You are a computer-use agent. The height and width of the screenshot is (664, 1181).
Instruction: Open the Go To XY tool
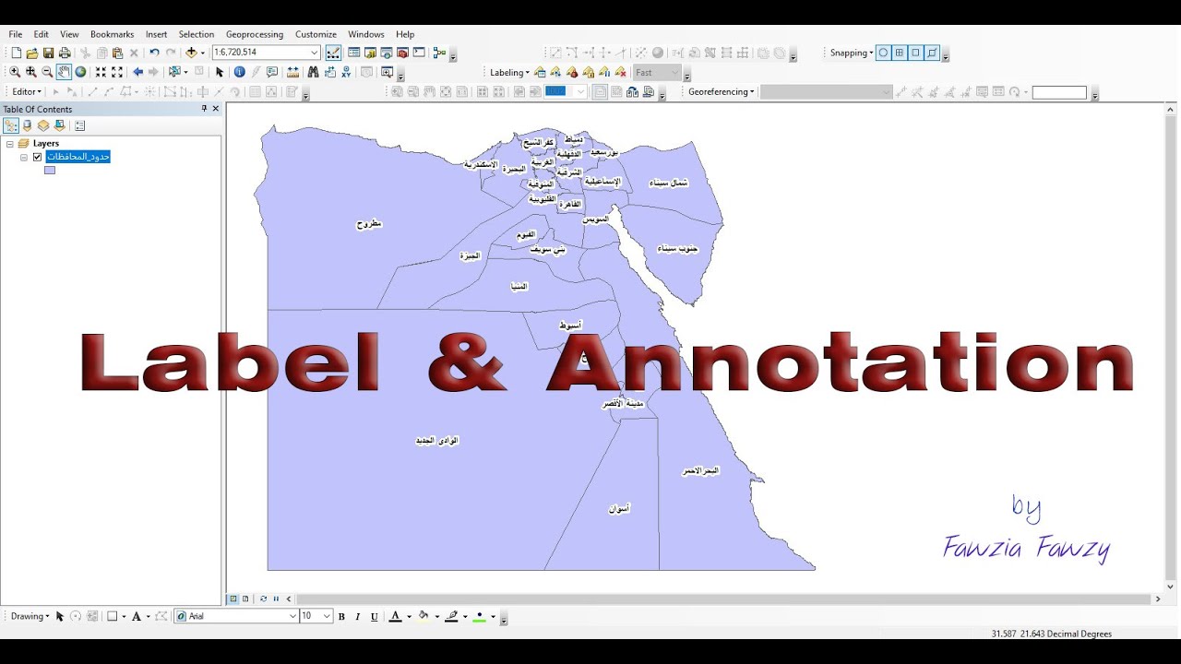(346, 72)
